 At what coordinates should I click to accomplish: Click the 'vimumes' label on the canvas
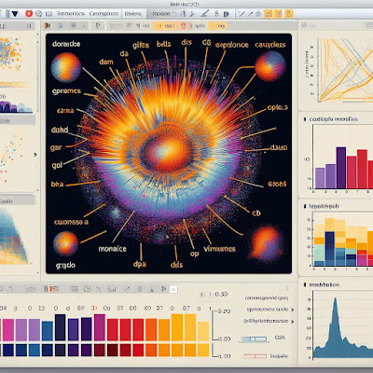click(219, 249)
